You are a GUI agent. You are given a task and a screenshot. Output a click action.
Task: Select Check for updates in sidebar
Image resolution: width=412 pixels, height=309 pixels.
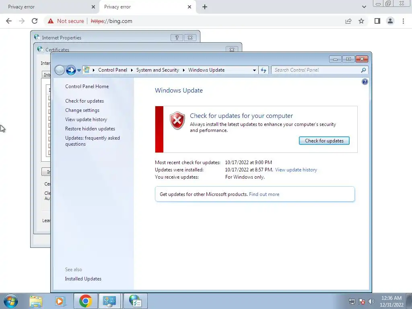[x=84, y=101]
